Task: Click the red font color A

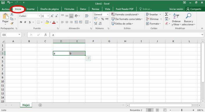Action: tap(54, 22)
